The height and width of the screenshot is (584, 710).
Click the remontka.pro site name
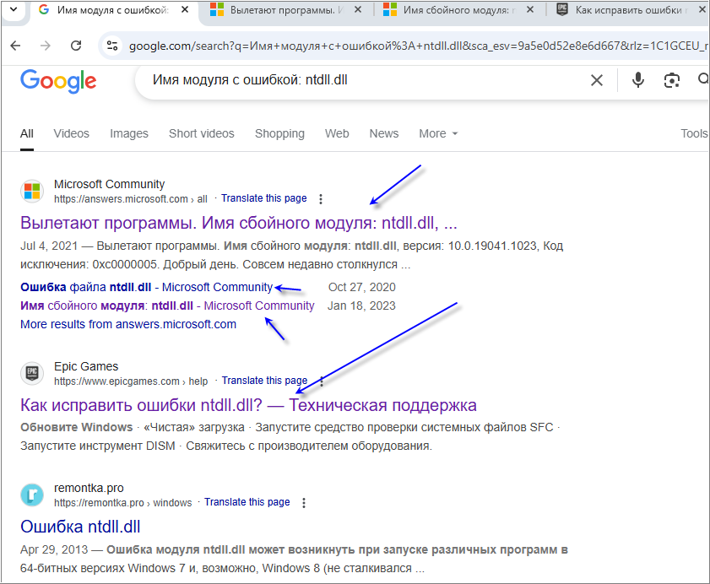point(89,488)
